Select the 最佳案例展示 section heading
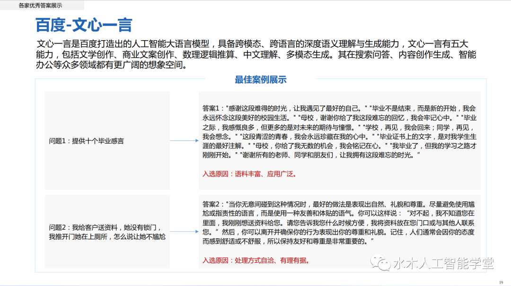Screen dimensions: 511x286 point(260,79)
